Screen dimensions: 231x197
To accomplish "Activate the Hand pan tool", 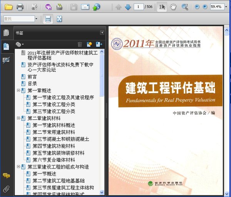I will tap(173, 7).
